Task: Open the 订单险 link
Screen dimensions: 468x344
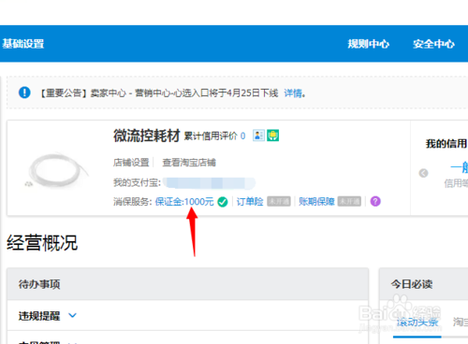Action: [250, 202]
